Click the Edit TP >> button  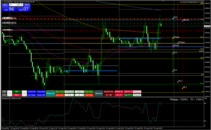point(128,95)
